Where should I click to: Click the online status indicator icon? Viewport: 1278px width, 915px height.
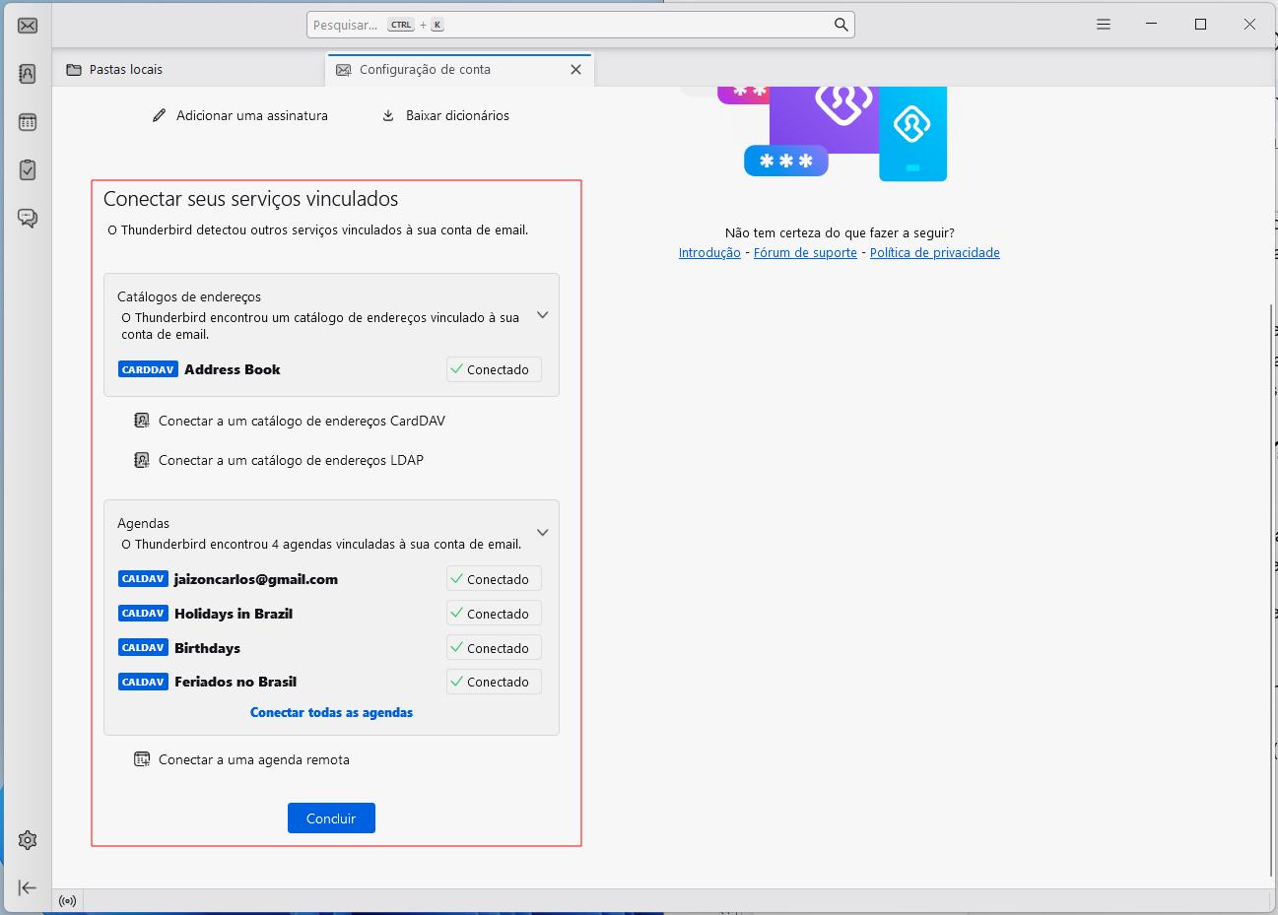[x=67, y=901]
